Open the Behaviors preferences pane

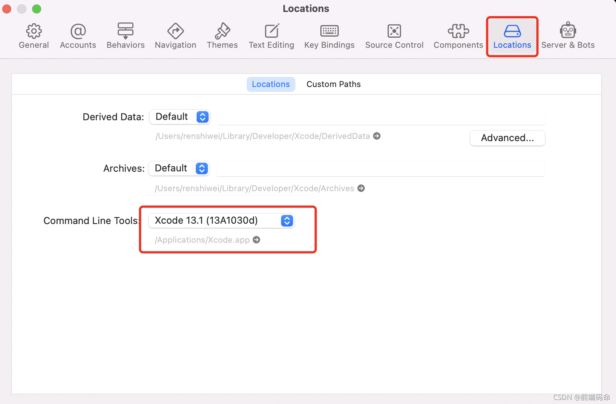(126, 36)
